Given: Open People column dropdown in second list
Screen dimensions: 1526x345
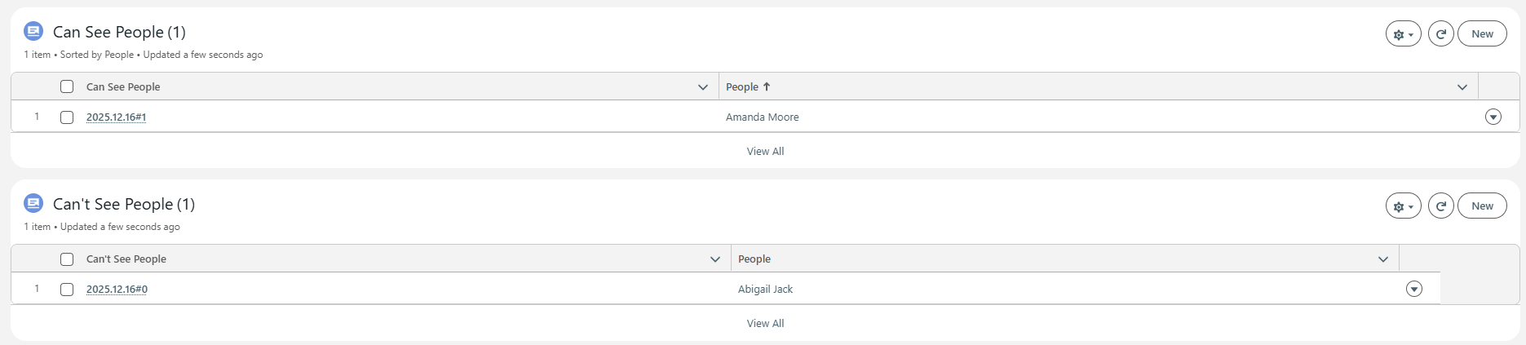Looking at the screenshot, I should [x=1383, y=259].
